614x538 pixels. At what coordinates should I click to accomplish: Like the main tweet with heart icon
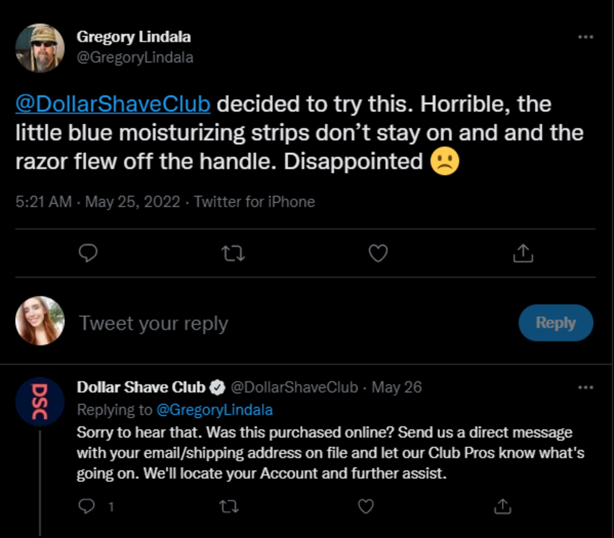[x=378, y=253]
